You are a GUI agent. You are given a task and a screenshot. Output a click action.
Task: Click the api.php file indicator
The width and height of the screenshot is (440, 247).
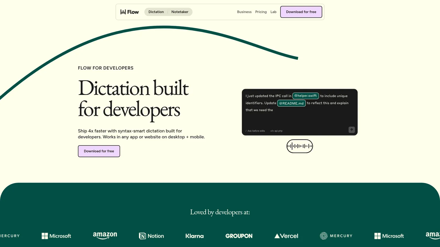pos(276,131)
